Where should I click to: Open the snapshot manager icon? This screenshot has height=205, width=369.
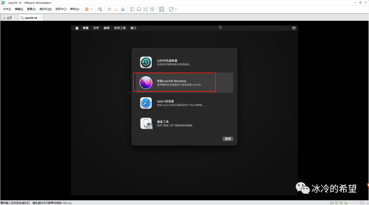coord(123,9)
